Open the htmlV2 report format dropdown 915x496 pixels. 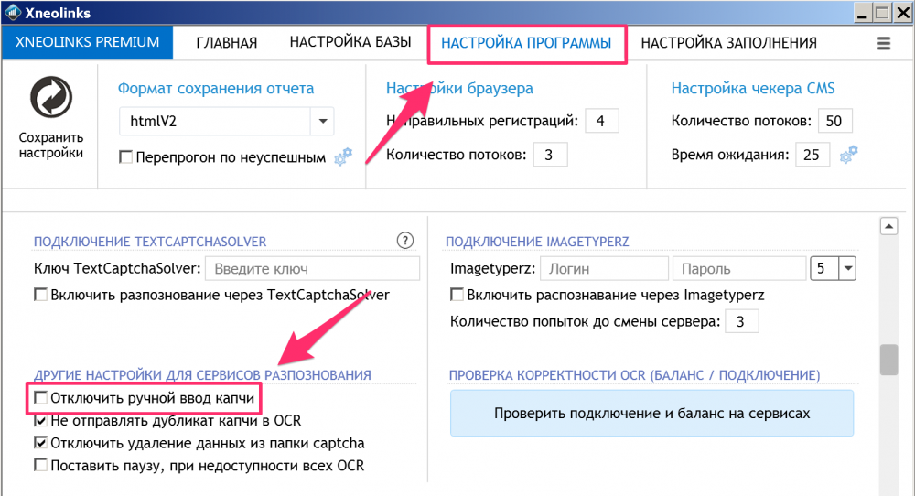[x=323, y=122]
